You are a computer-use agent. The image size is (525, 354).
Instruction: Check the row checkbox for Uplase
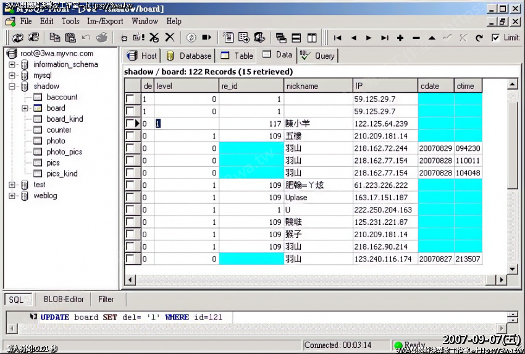pyautogui.click(x=130, y=198)
